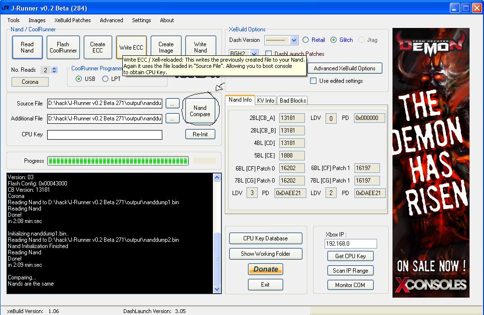The image size is (484, 315).
Task: Expand the RGH2 dropdown
Action: [254, 53]
